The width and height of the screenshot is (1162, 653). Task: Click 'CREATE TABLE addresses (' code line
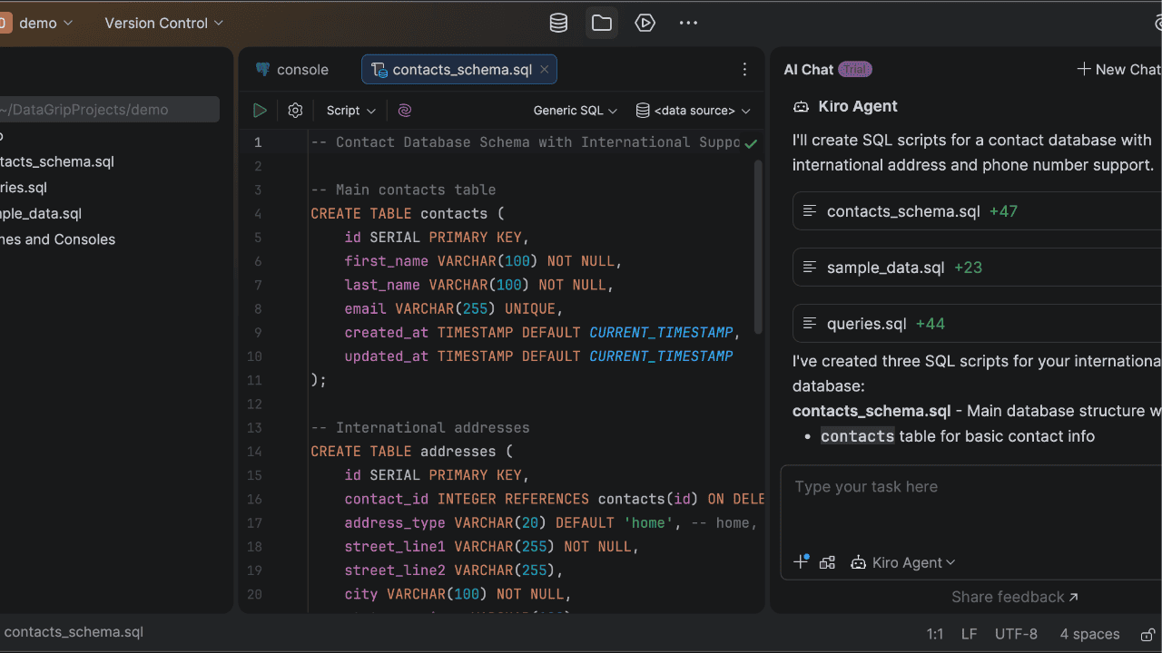click(412, 452)
